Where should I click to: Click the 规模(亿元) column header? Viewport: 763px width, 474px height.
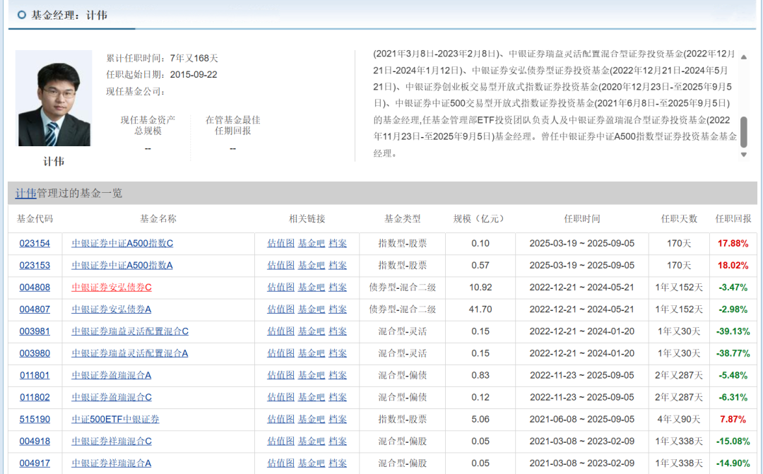click(478, 219)
